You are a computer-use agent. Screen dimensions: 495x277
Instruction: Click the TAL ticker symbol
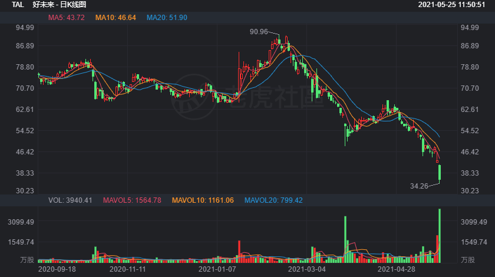[18, 5]
